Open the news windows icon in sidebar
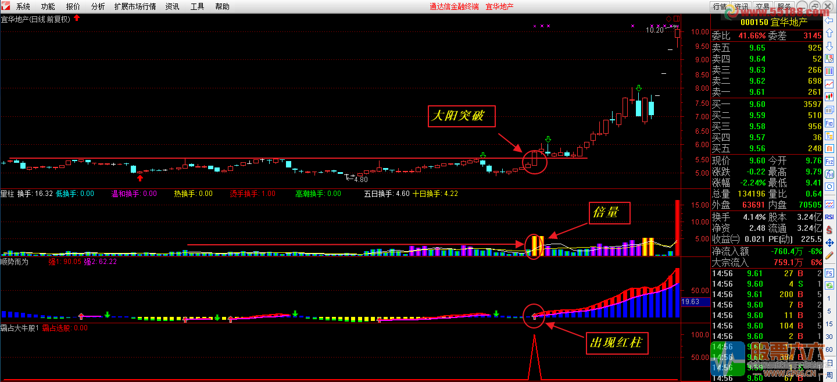This screenshot has height=382, width=837. pos(829,110)
